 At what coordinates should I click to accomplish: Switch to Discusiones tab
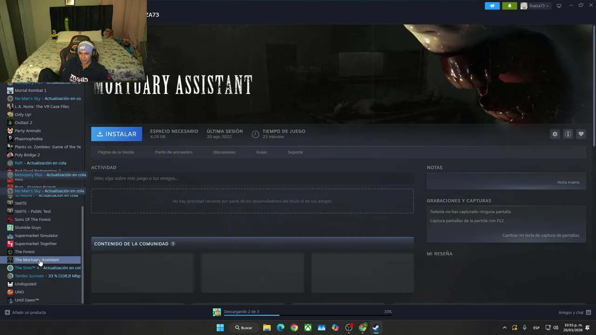point(224,152)
